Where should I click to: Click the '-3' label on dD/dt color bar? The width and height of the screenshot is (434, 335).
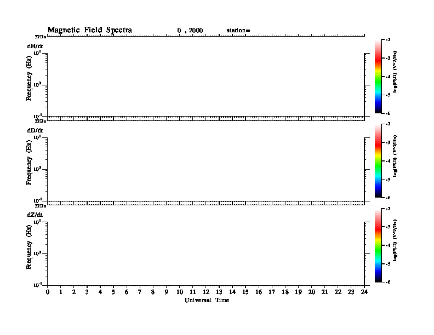point(388,142)
